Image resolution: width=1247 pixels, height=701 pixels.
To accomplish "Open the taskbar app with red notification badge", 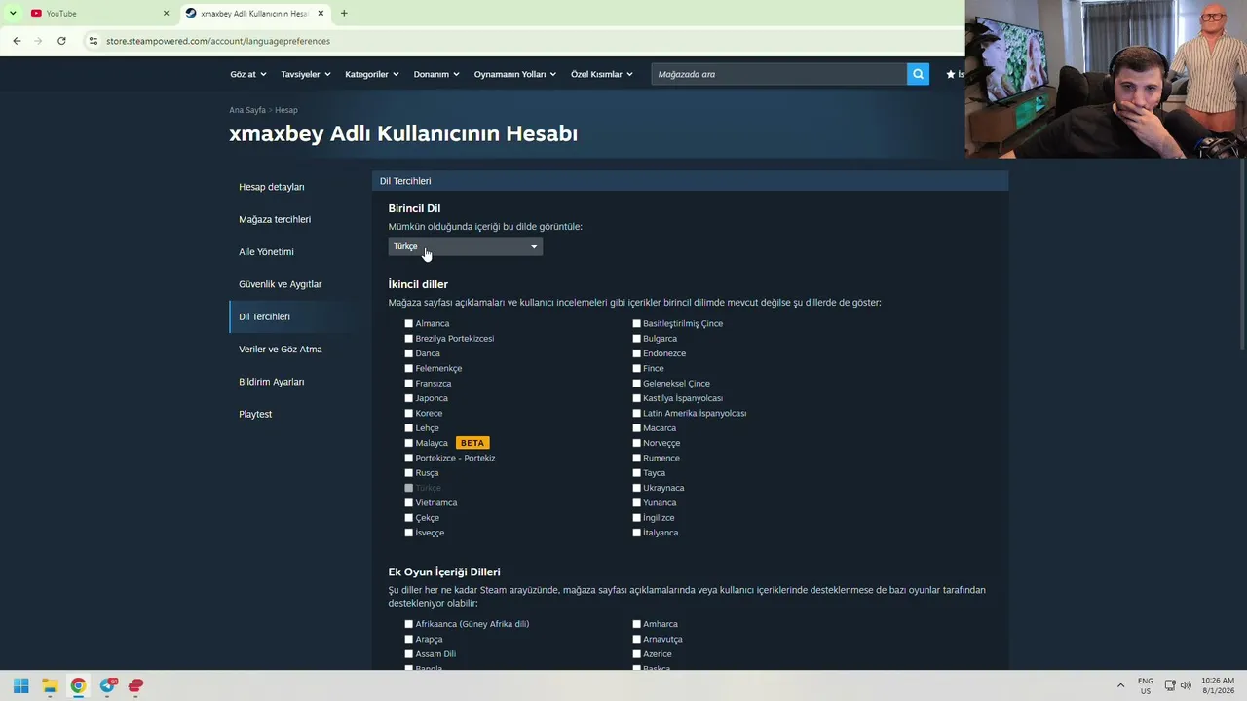I will tap(108, 685).
